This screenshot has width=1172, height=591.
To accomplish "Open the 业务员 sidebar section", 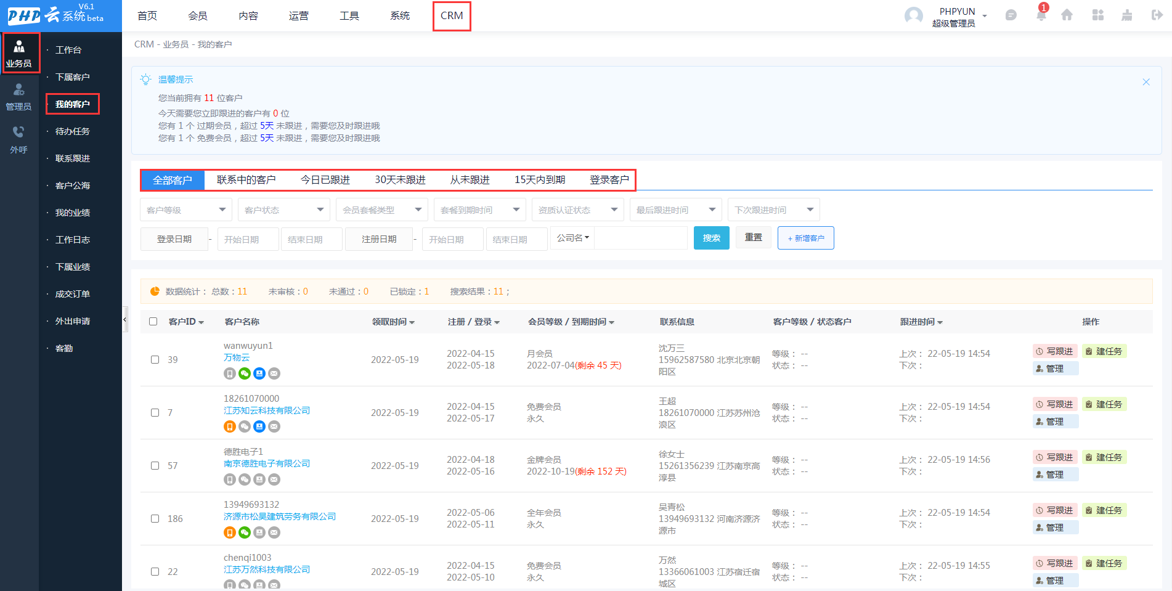I will [x=19, y=53].
